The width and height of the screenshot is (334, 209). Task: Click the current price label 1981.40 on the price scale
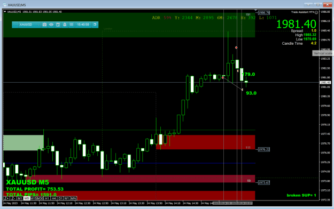click(325, 83)
